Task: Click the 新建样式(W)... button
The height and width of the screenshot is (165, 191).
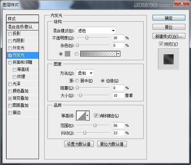Action: tap(169, 36)
